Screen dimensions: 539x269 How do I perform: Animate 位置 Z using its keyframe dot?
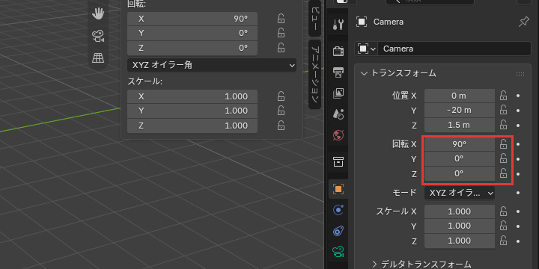[x=518, y=125]
